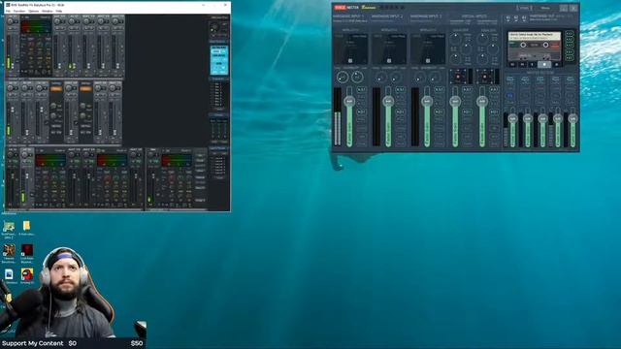Click Hardware Input 3 fader knob

[427, 101]
